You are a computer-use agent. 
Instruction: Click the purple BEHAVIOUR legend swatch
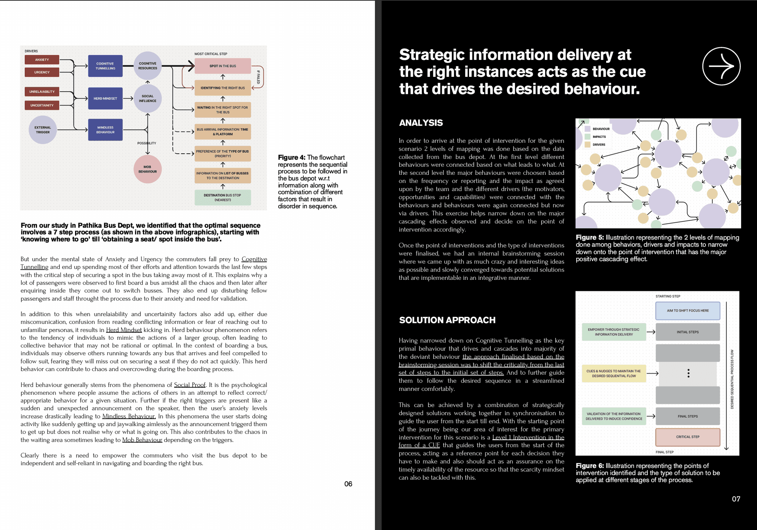[x=587, y=129]
